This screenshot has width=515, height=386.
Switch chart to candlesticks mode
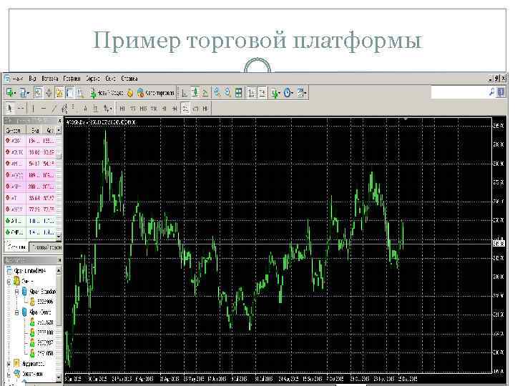tap(195, 93)
